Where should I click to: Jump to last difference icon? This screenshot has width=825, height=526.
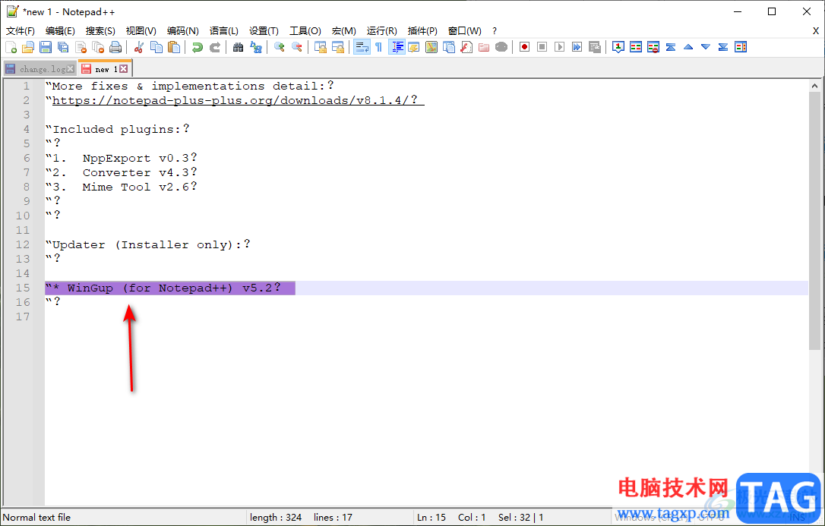[x=723, y=47]
